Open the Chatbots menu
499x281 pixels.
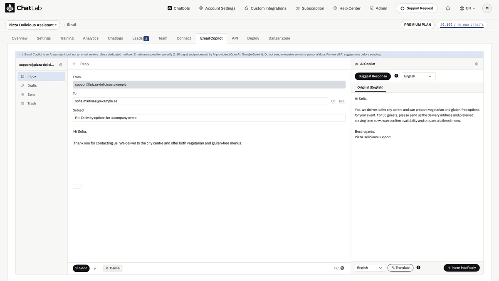[179, 8]
